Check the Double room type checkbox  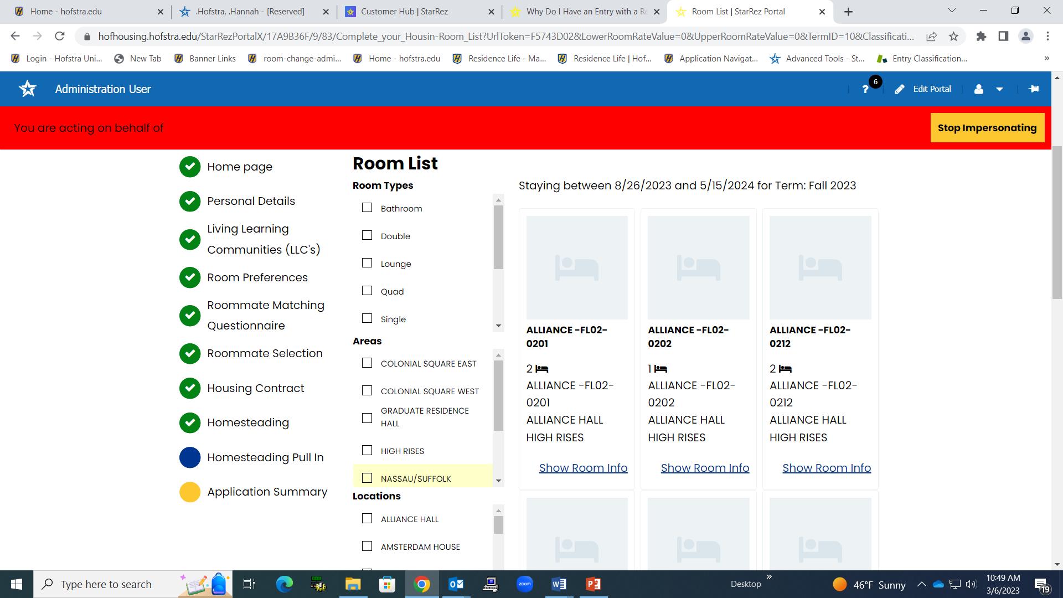pos(367,235)
